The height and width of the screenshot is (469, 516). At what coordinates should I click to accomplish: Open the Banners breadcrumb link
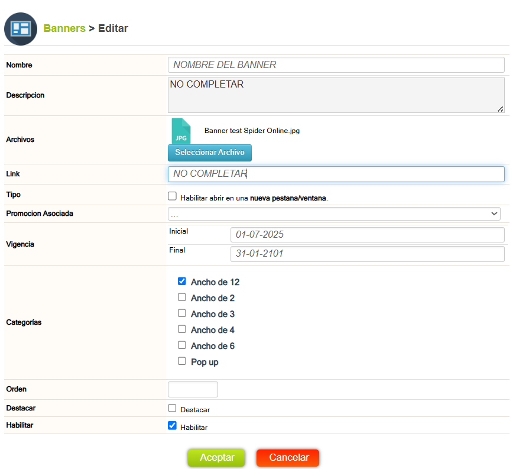click(64, 28)
